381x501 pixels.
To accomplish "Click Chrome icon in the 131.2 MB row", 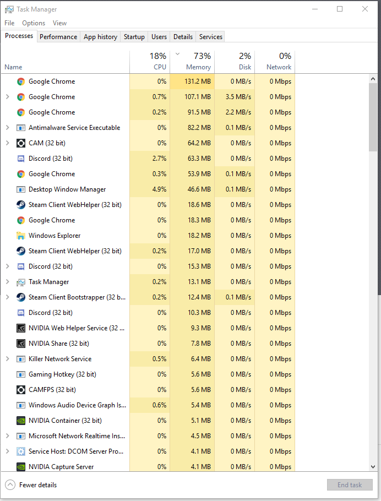I will pos(21,81).
